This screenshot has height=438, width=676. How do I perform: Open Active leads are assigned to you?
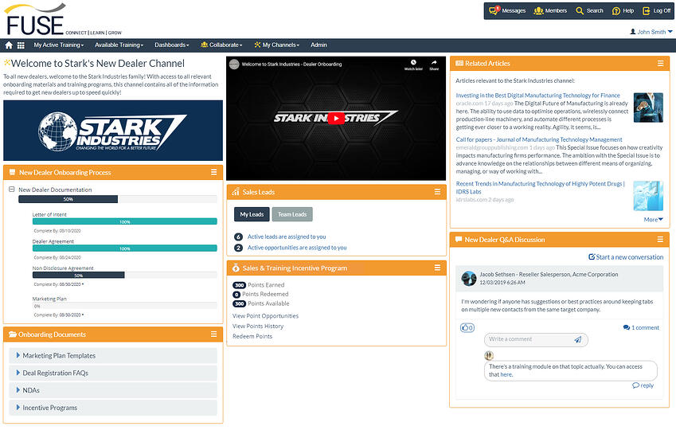pos(287,237)
